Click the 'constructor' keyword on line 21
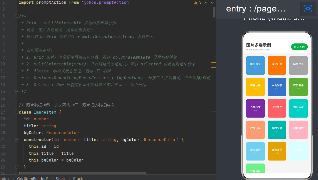Viewport: 318px width, 180px height. click(38, 140)
